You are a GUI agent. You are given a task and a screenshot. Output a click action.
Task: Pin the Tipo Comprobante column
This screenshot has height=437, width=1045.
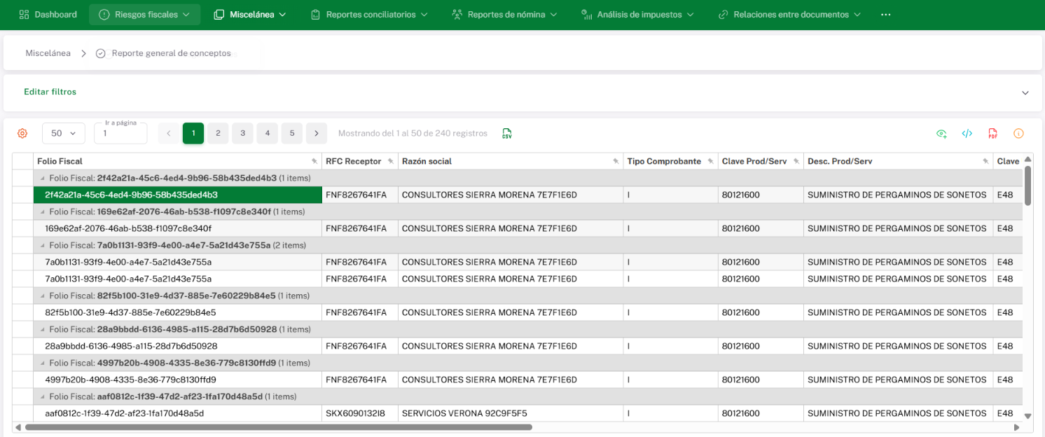coord(710,162)
